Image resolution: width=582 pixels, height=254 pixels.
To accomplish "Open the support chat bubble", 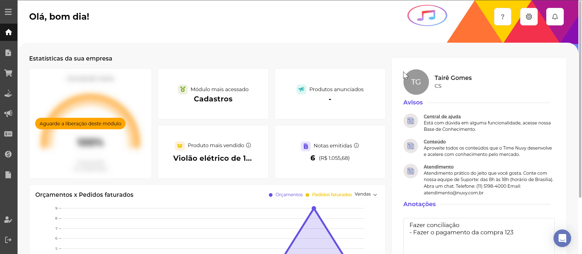I will pyautogui.click(x=562, y=238).
